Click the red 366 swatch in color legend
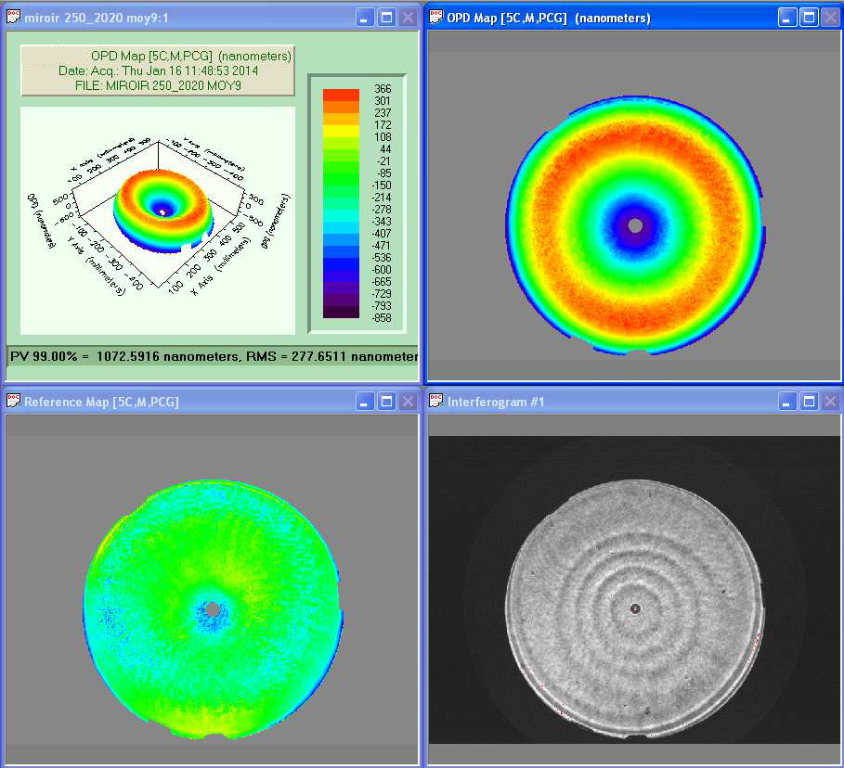844x768 pixels. [x=341, y=95]
